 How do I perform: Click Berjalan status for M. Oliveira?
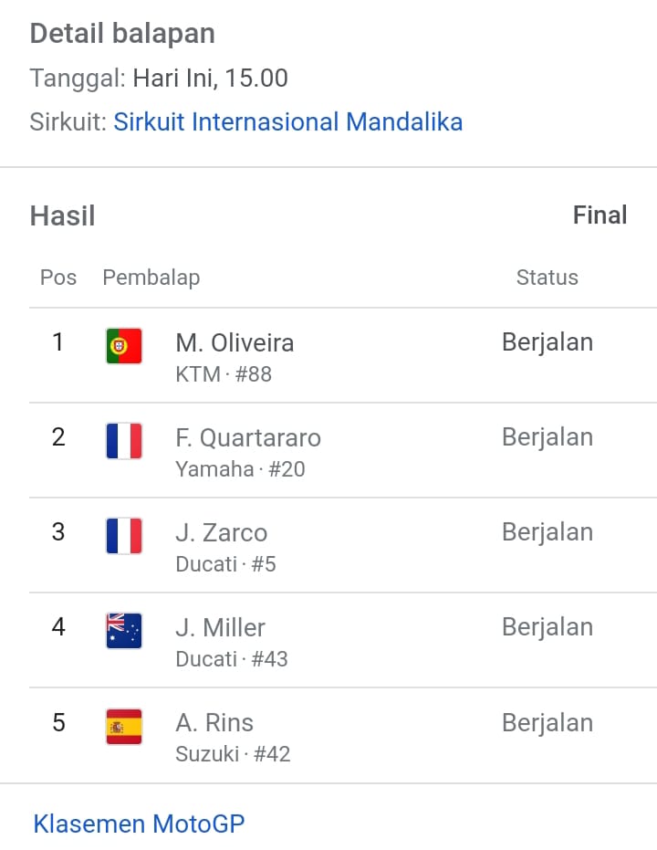(547, 342)
